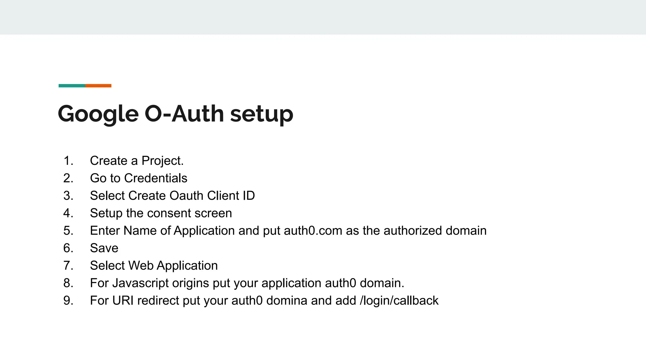Click the list item 'Create a Project.'
The image size is (646, 363).
pos(137,161)
